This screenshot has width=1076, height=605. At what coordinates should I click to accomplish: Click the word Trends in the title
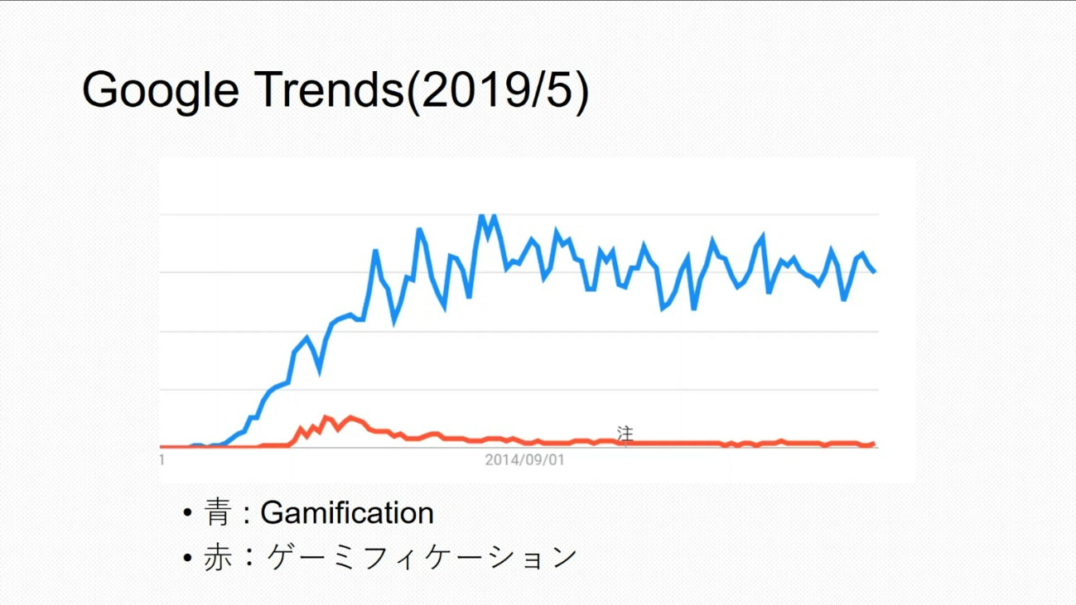click(330, 89)
